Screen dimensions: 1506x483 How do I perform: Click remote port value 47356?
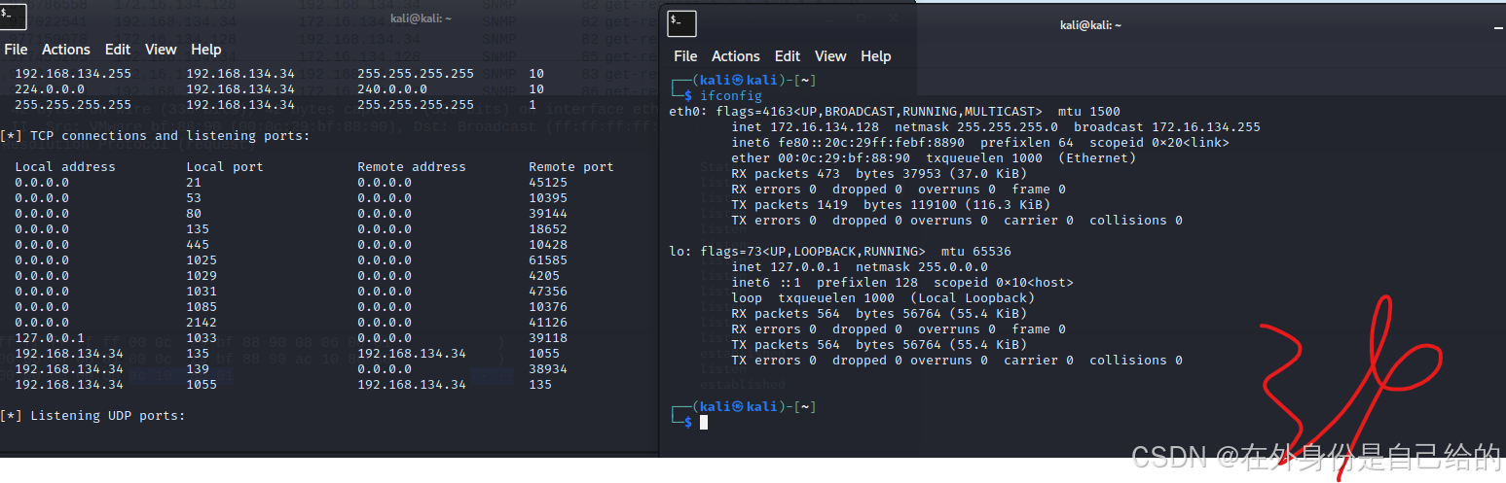point(548,291)
